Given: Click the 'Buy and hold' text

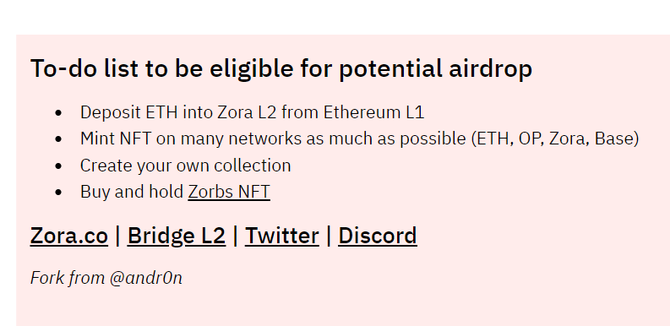Looking at the screenshot, I should pyautogui.click(x=132, y=192).
